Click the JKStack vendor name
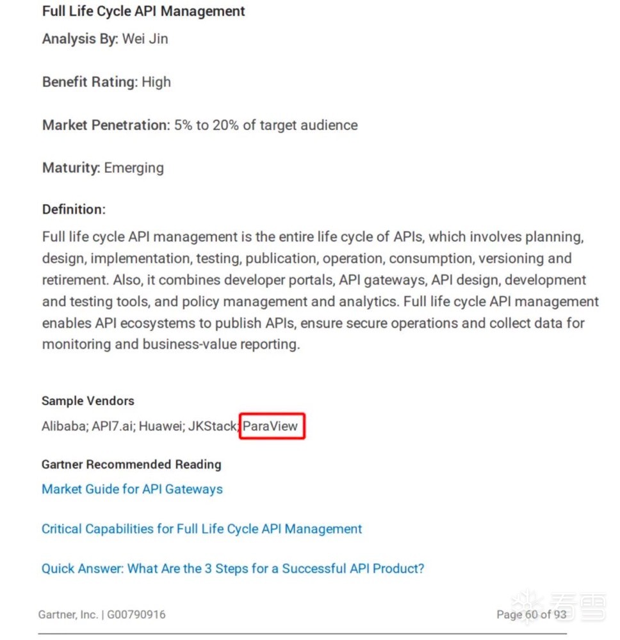The width and height of the screenshot is (620, 640). click(x=213, y=426)
